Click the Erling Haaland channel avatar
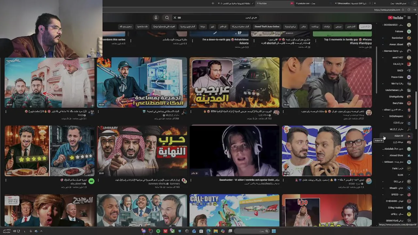The height and width of the screenshot is (235, 418). coord(409,208)
